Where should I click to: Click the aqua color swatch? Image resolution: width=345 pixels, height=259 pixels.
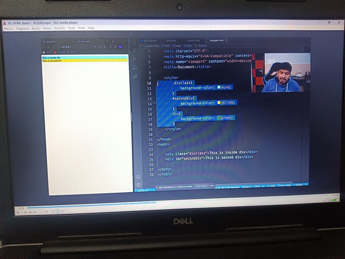tap(219, 87)
